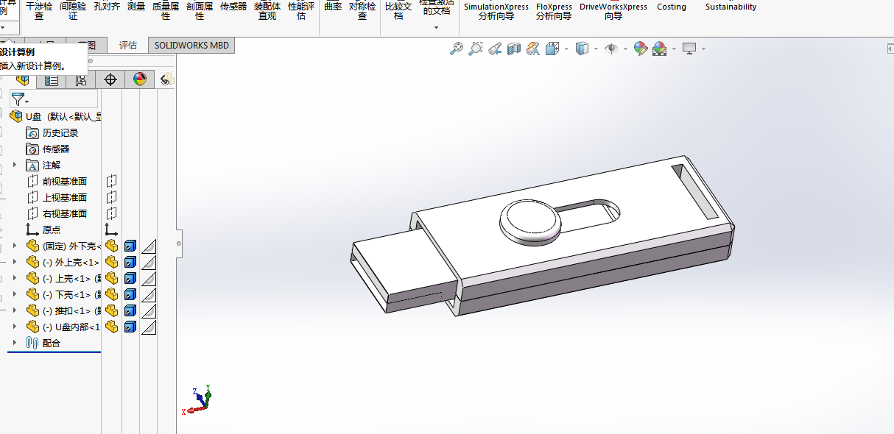Click the PropertyManager tab icon

(x=52, y=79)
